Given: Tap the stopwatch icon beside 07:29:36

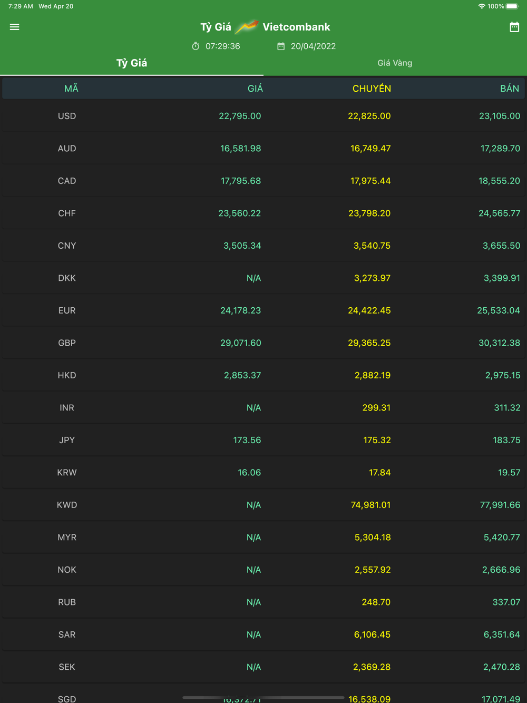Looking at the screenshot, I should [196, 46].
